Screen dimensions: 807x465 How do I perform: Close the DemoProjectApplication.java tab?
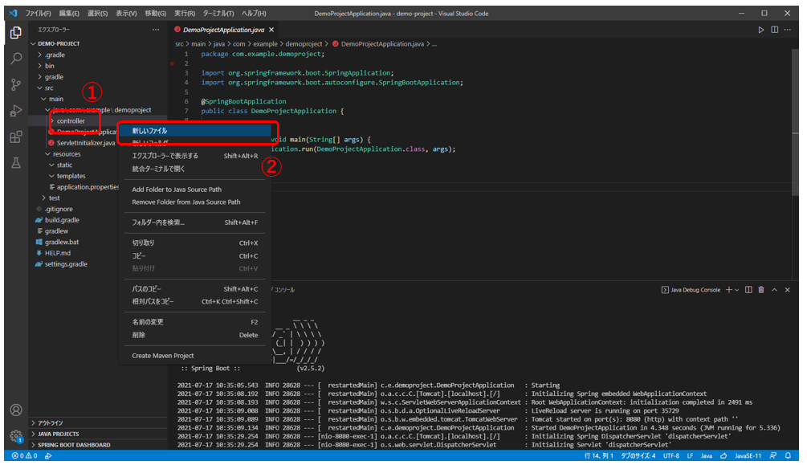coord(271,30)
